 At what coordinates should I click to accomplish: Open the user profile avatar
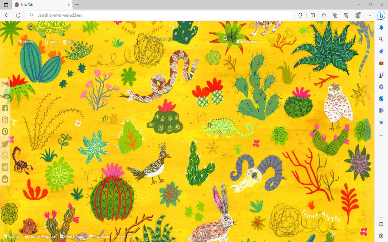(x=358, y=15)
